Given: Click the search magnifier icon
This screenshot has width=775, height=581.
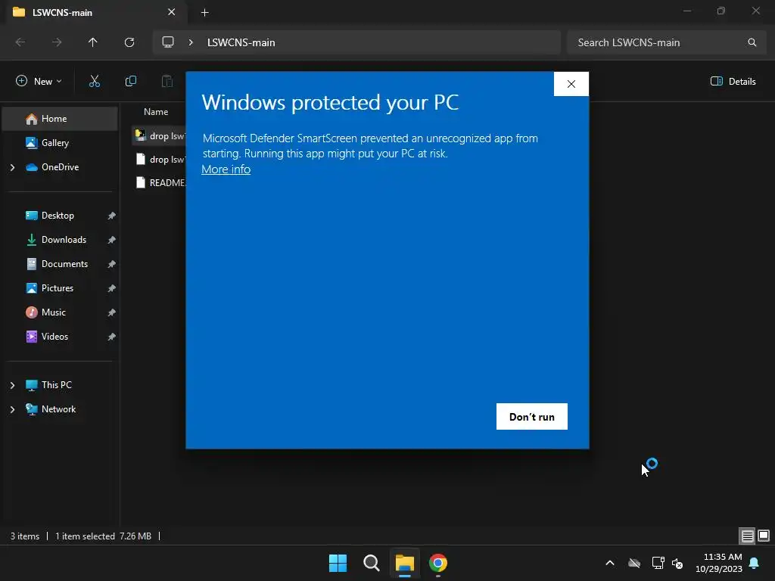Looking at the screenshot, I should [752, 42].
